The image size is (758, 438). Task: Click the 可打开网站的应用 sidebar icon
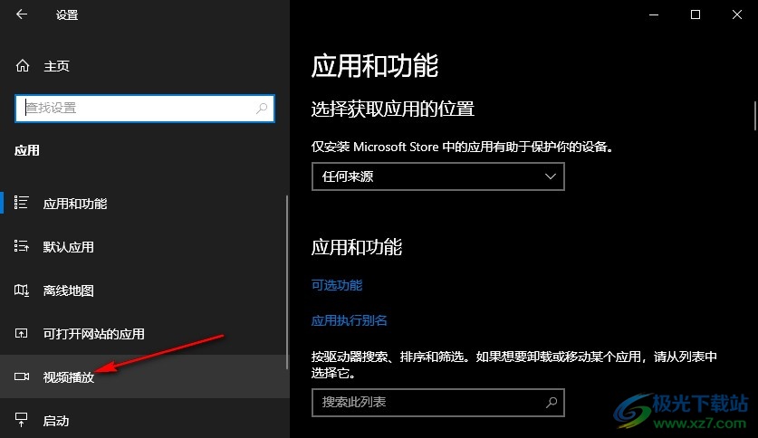point(21,333)
